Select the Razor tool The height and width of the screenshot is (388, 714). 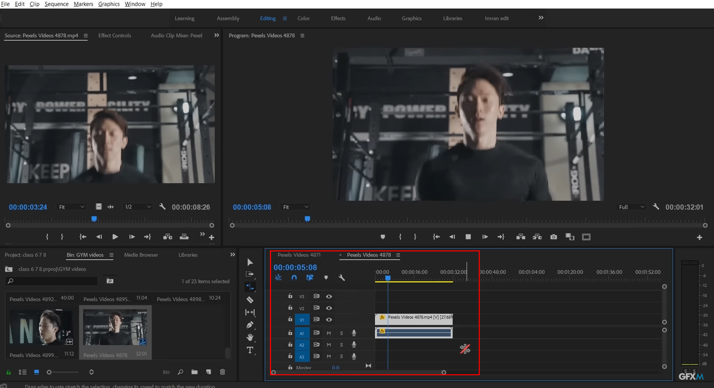(x=250, y=300)
